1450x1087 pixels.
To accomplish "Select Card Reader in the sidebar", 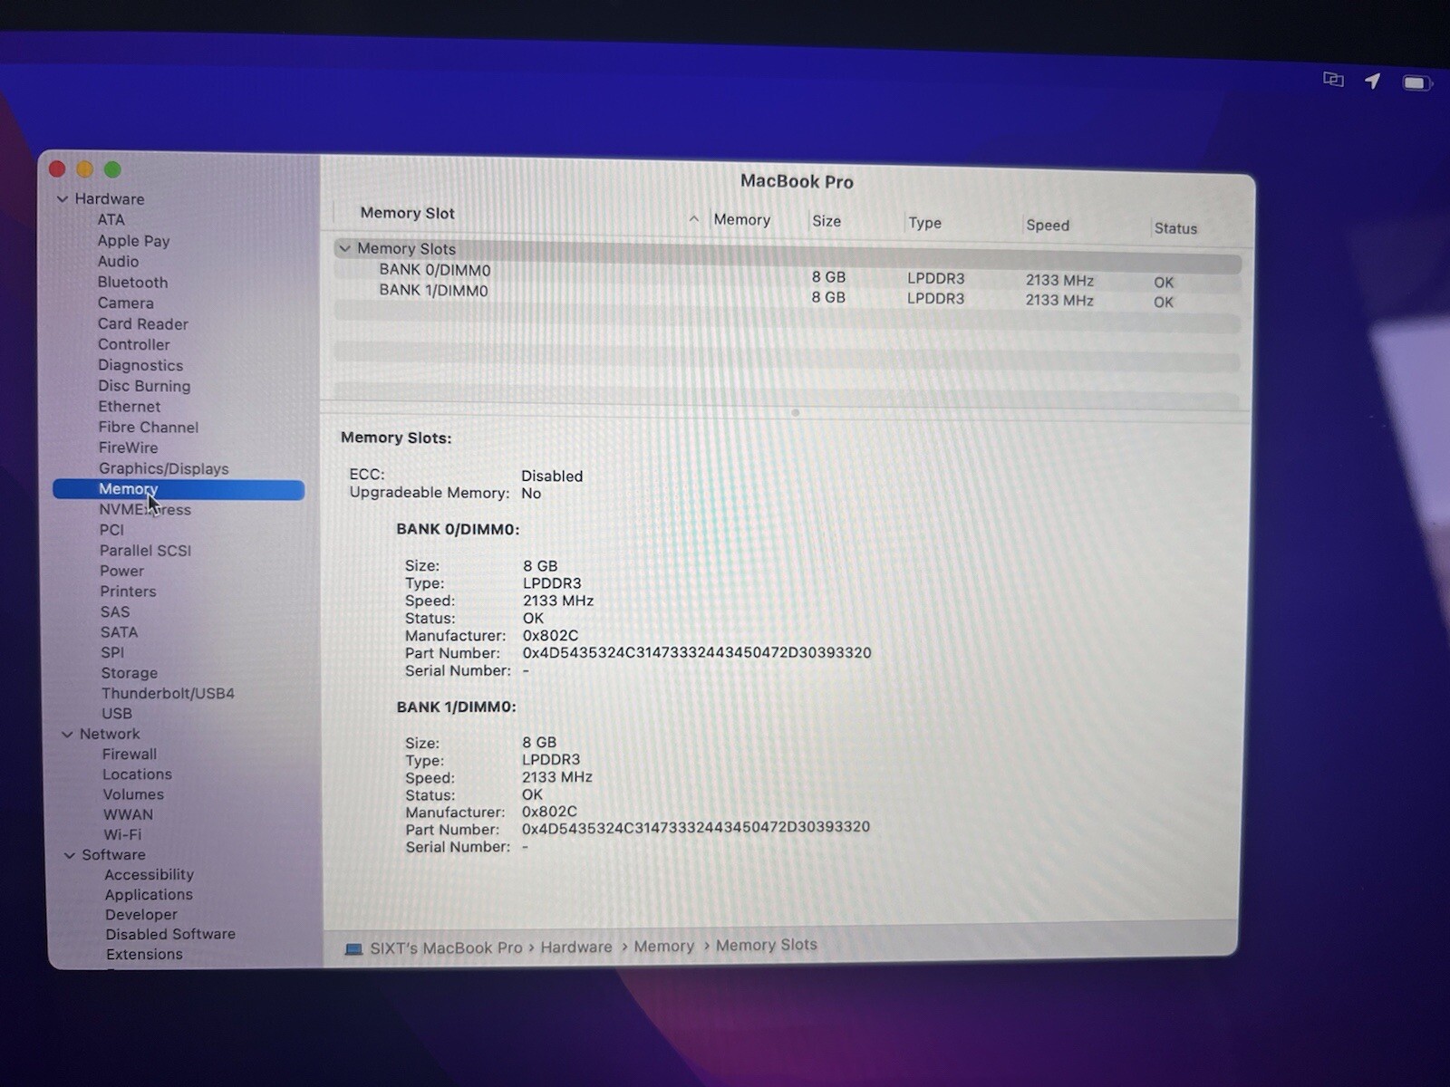I will point(142,324).
